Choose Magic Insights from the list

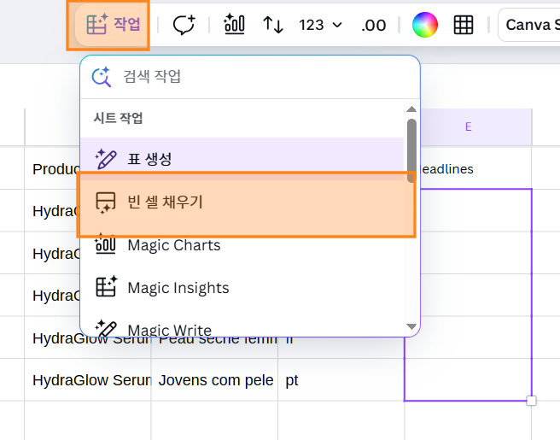tap(242, 288)
